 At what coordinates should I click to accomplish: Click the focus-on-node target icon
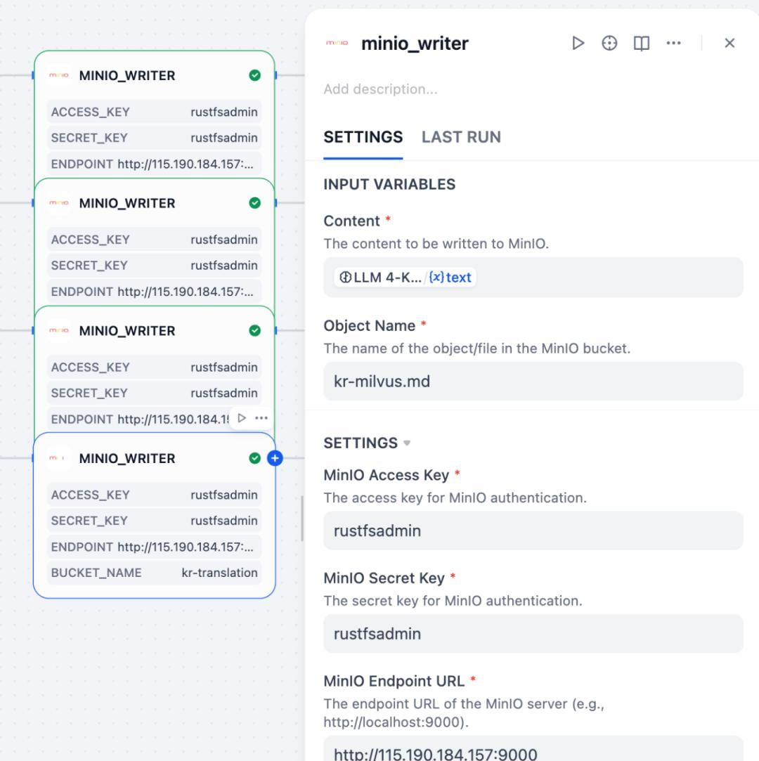(x=609, y=43)
